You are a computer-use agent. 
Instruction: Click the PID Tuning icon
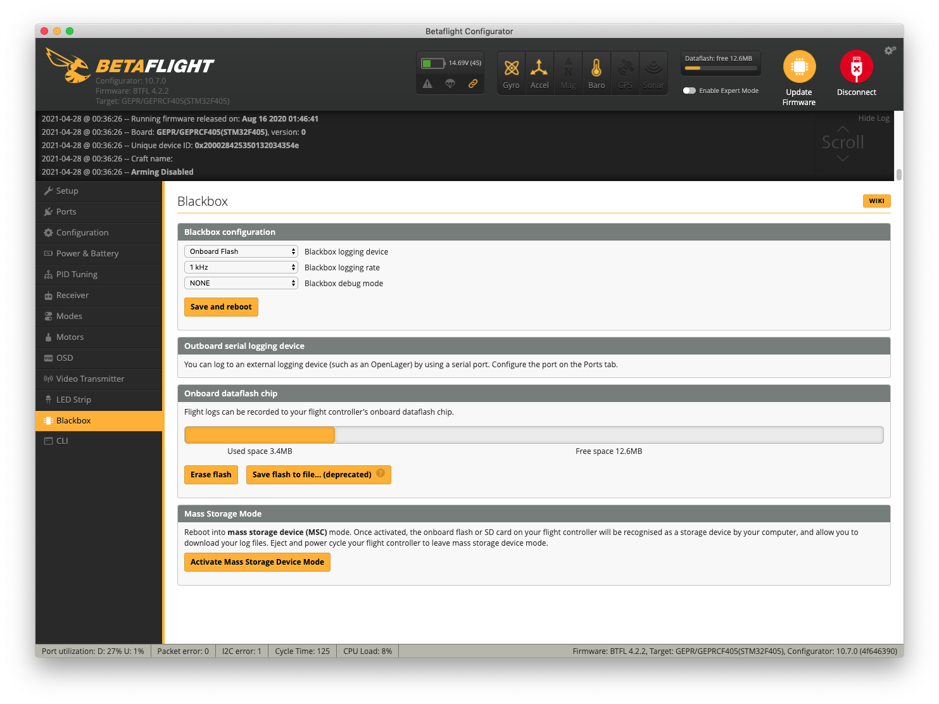[x=48, y=274]
